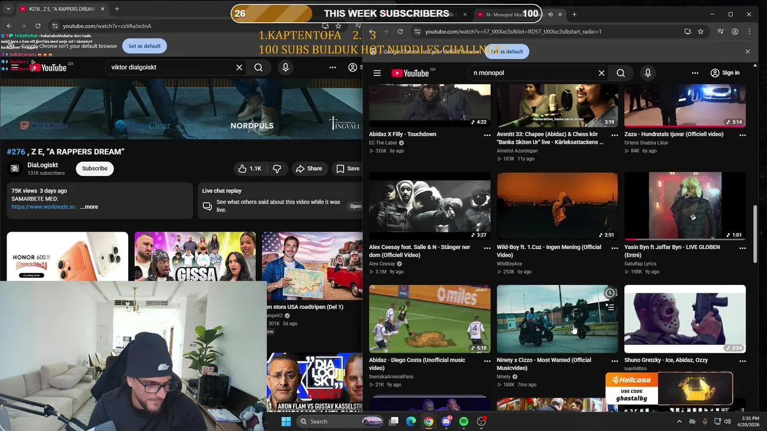Open Spotify from the taskbar

tap(464, 421)
